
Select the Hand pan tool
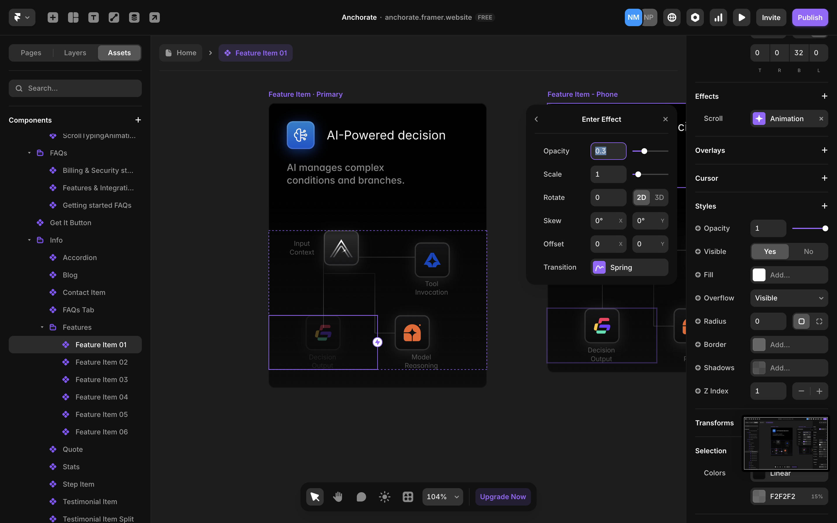(x=338, y=497)
